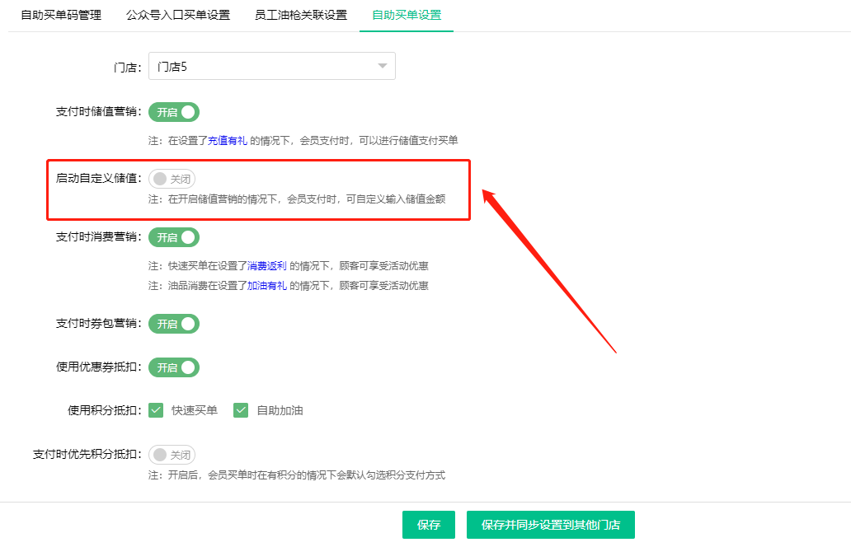This screenshot has height=547, width=851.
Task: Expand the dropdown arrow beside 门店5
Action: 381,66
